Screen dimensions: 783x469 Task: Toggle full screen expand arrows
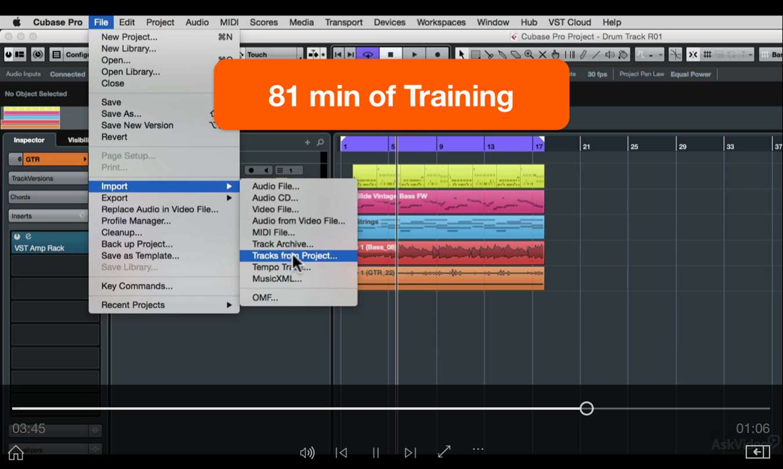coord(444,452)
